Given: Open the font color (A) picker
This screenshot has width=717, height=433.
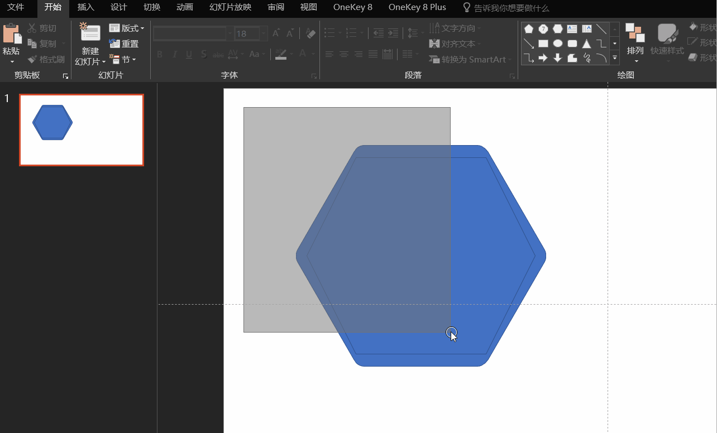Looking at the screenshot, I should coord(305,54).
